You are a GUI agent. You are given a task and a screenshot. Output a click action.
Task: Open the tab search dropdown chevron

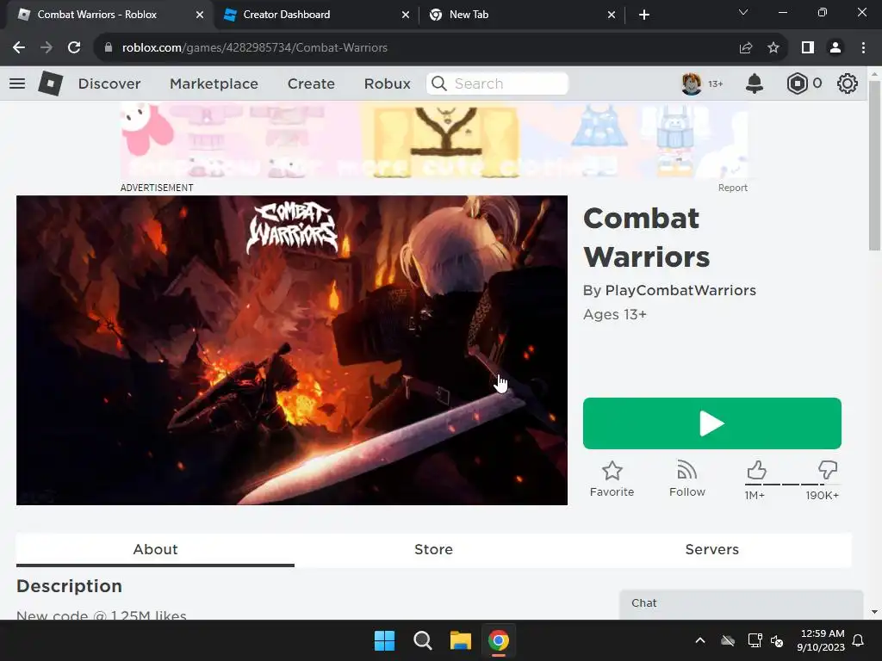(743, 12)
